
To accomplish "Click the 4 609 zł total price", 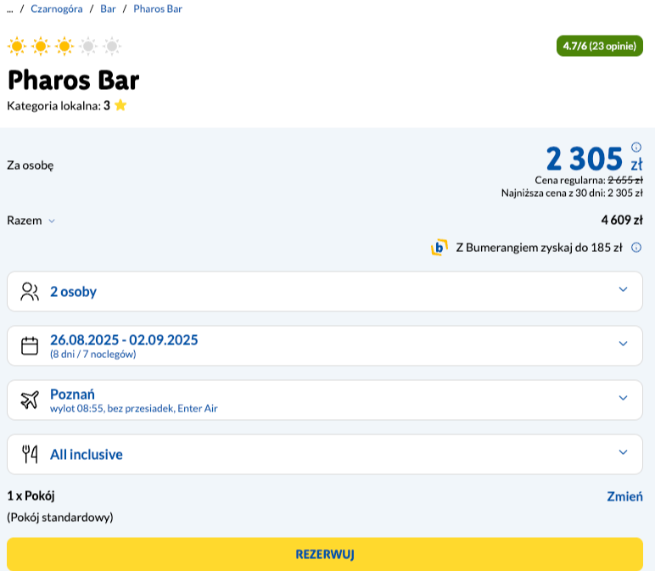I will (622, 220).
